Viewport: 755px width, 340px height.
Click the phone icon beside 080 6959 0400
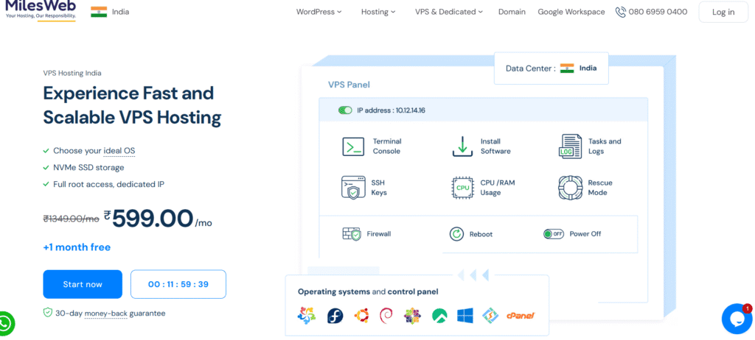point(621,12)
